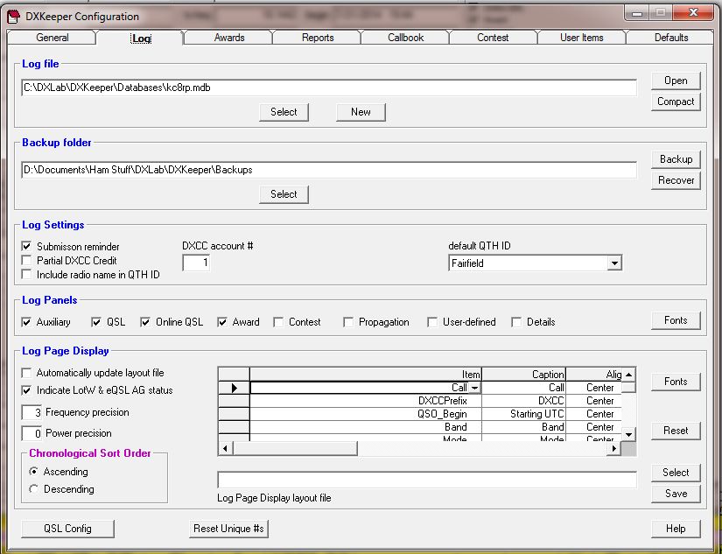Click the Help button
Viewport: 722px width, 554px height.
676,529
